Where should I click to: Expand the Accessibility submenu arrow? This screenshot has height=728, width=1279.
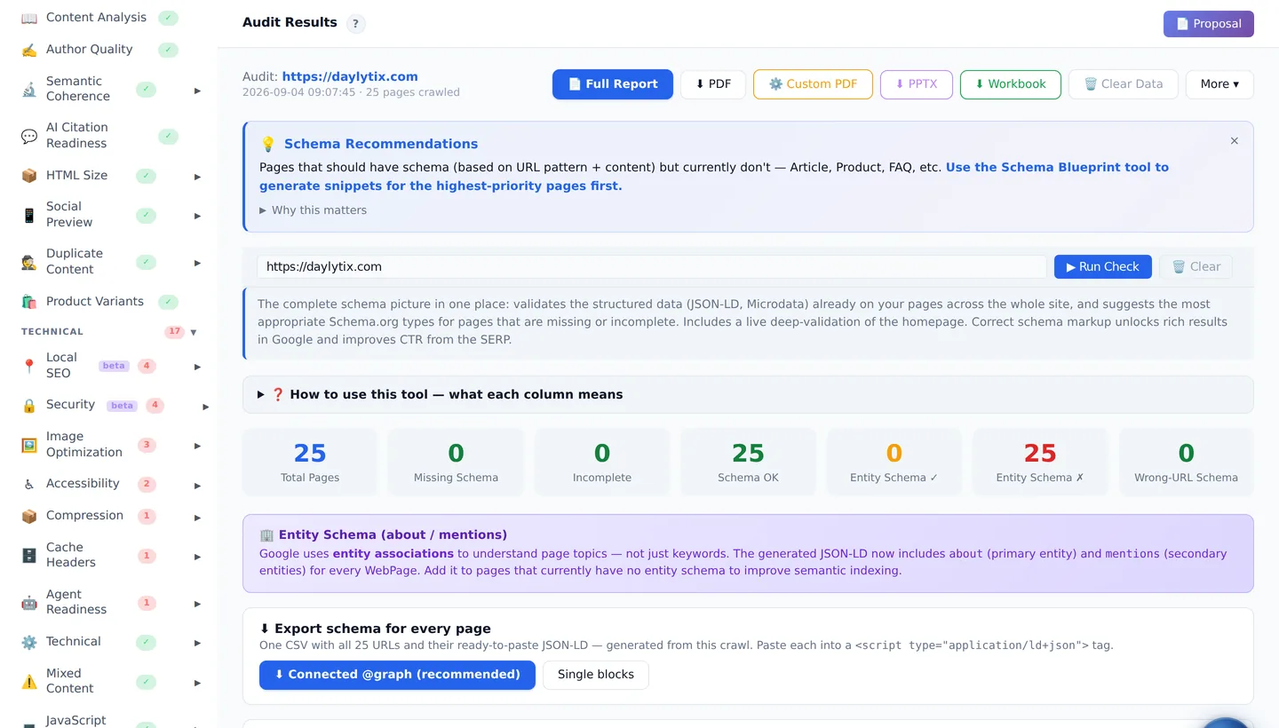point(197,486)
